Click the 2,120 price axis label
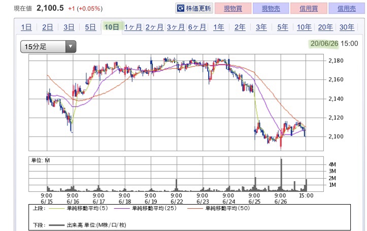 [336, 118]
